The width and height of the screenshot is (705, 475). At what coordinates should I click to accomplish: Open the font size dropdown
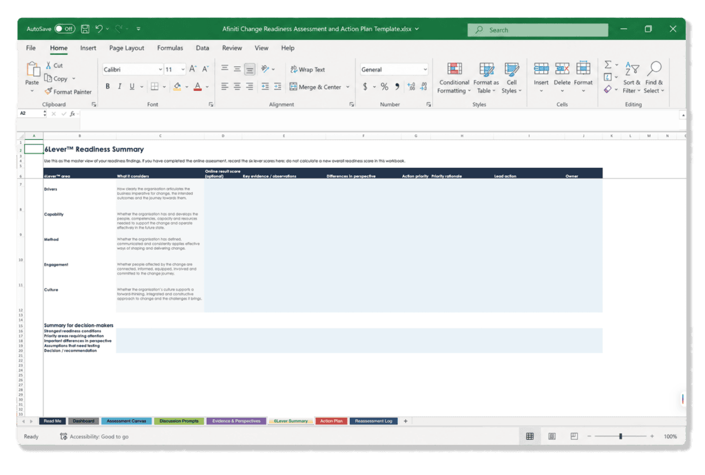pyautogui.click(x=182, y=70)
